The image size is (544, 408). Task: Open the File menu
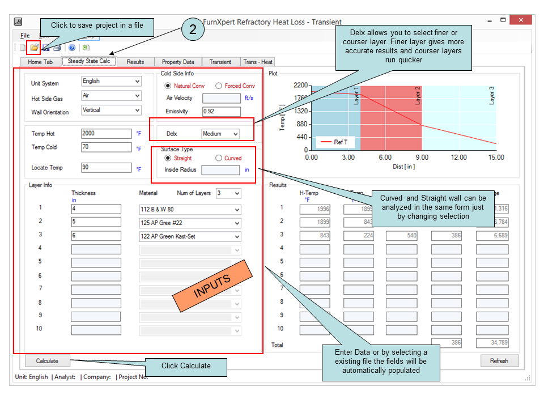click(25, 35)
